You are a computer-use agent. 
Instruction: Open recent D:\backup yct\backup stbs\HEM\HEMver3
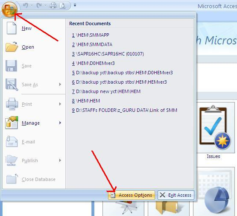click(x=119, y=82)
